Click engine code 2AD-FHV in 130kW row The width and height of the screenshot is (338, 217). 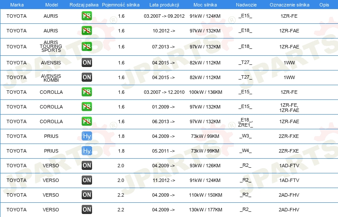pos(289,210)
